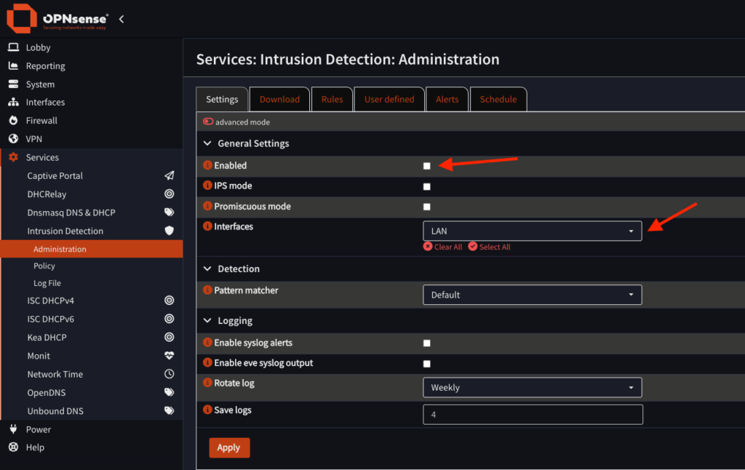Check the IPS mode checkbox
This screenshot has width=745, height=470.
(x=426, y=186)
